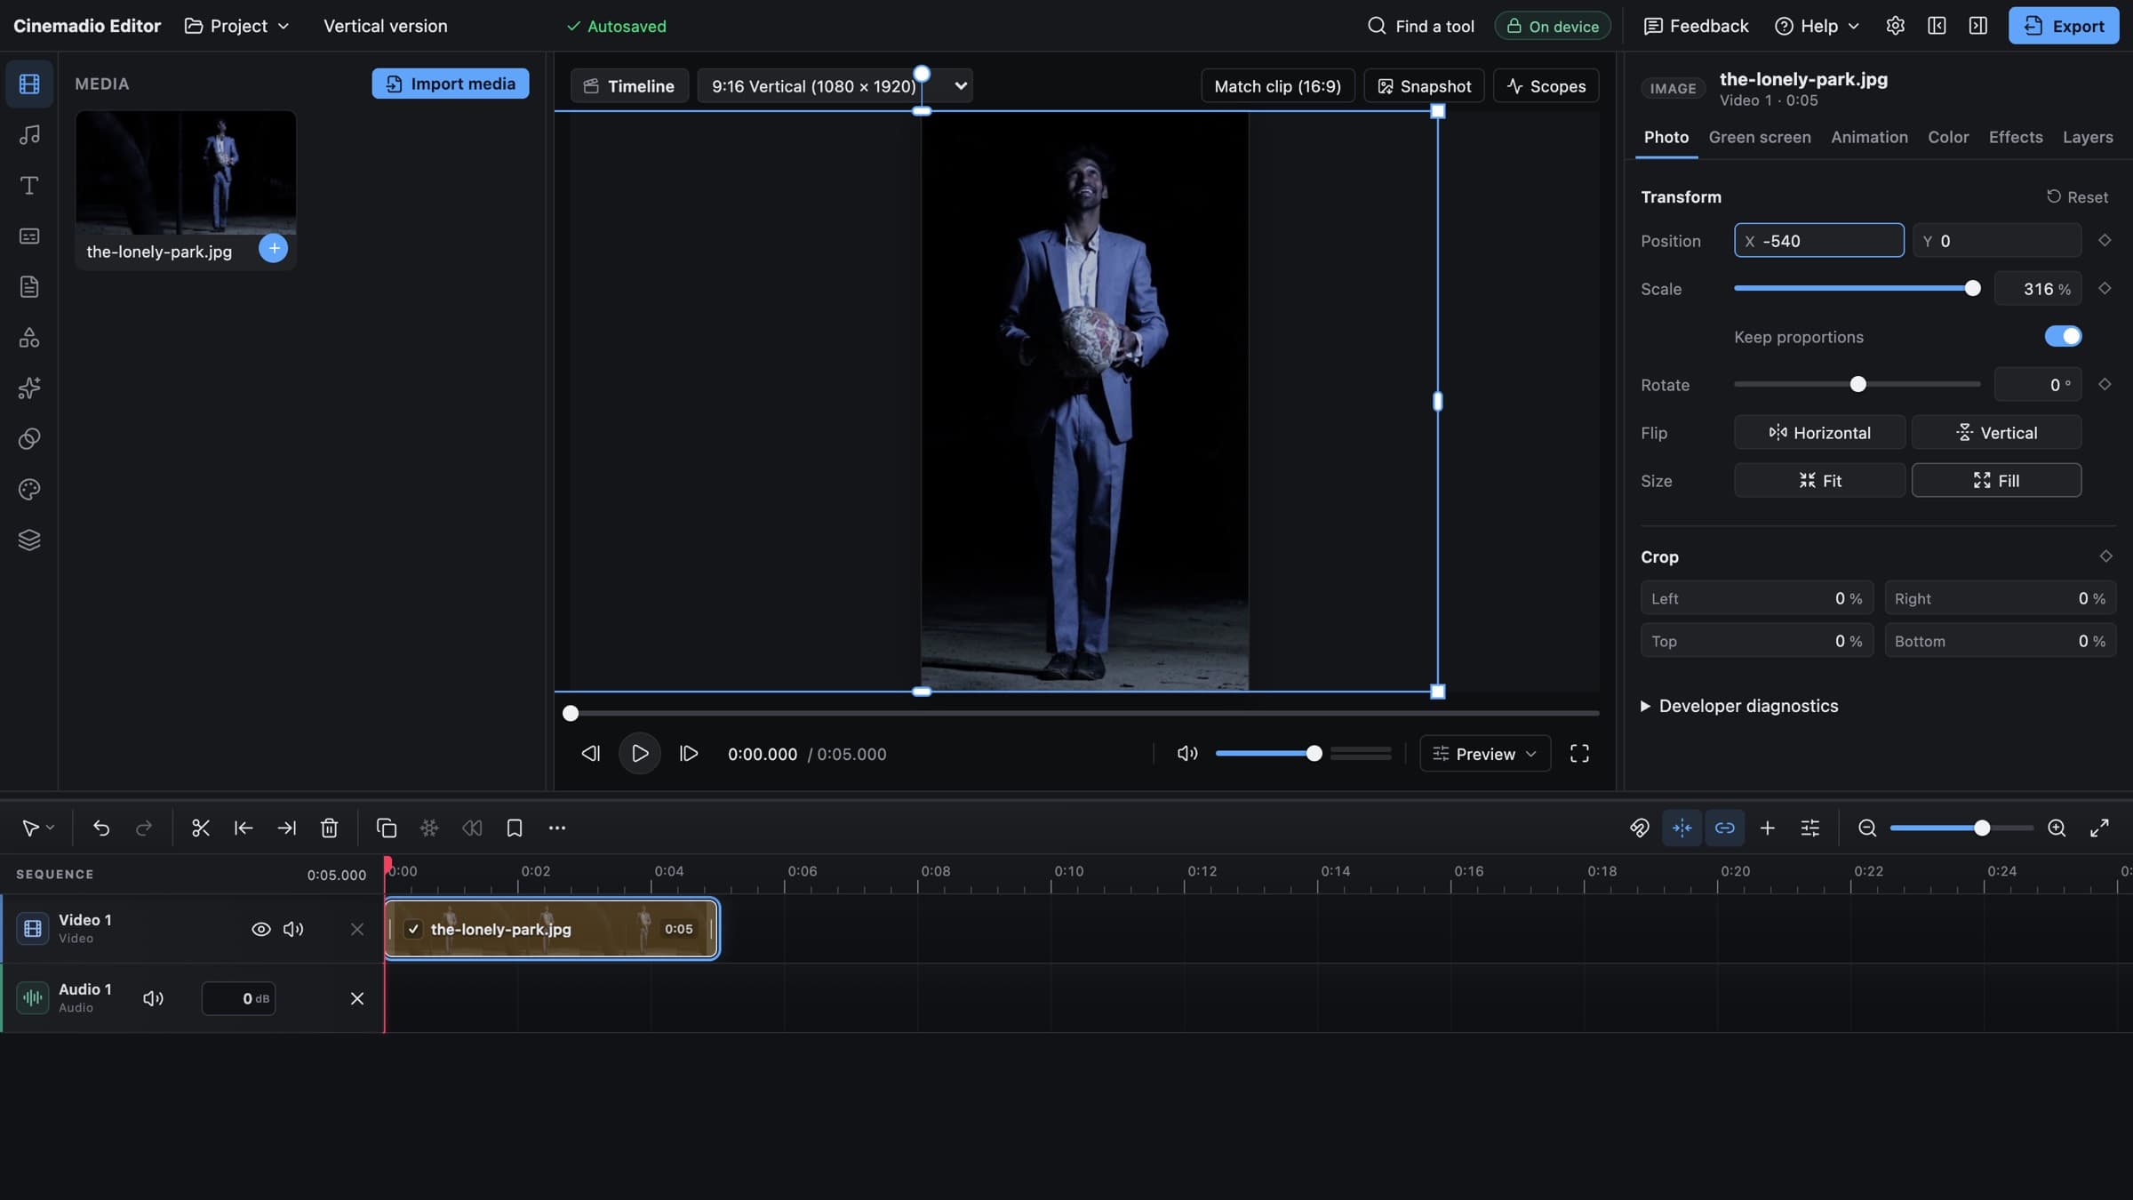Toggle Keep proportions switch
The image size is (2133, 1200).
point(2063,337)
